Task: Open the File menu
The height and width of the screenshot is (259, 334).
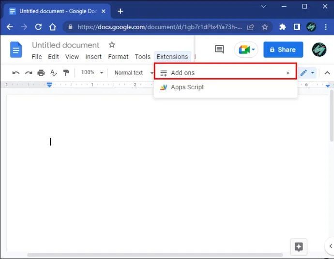Action: [x=37, y=57]
